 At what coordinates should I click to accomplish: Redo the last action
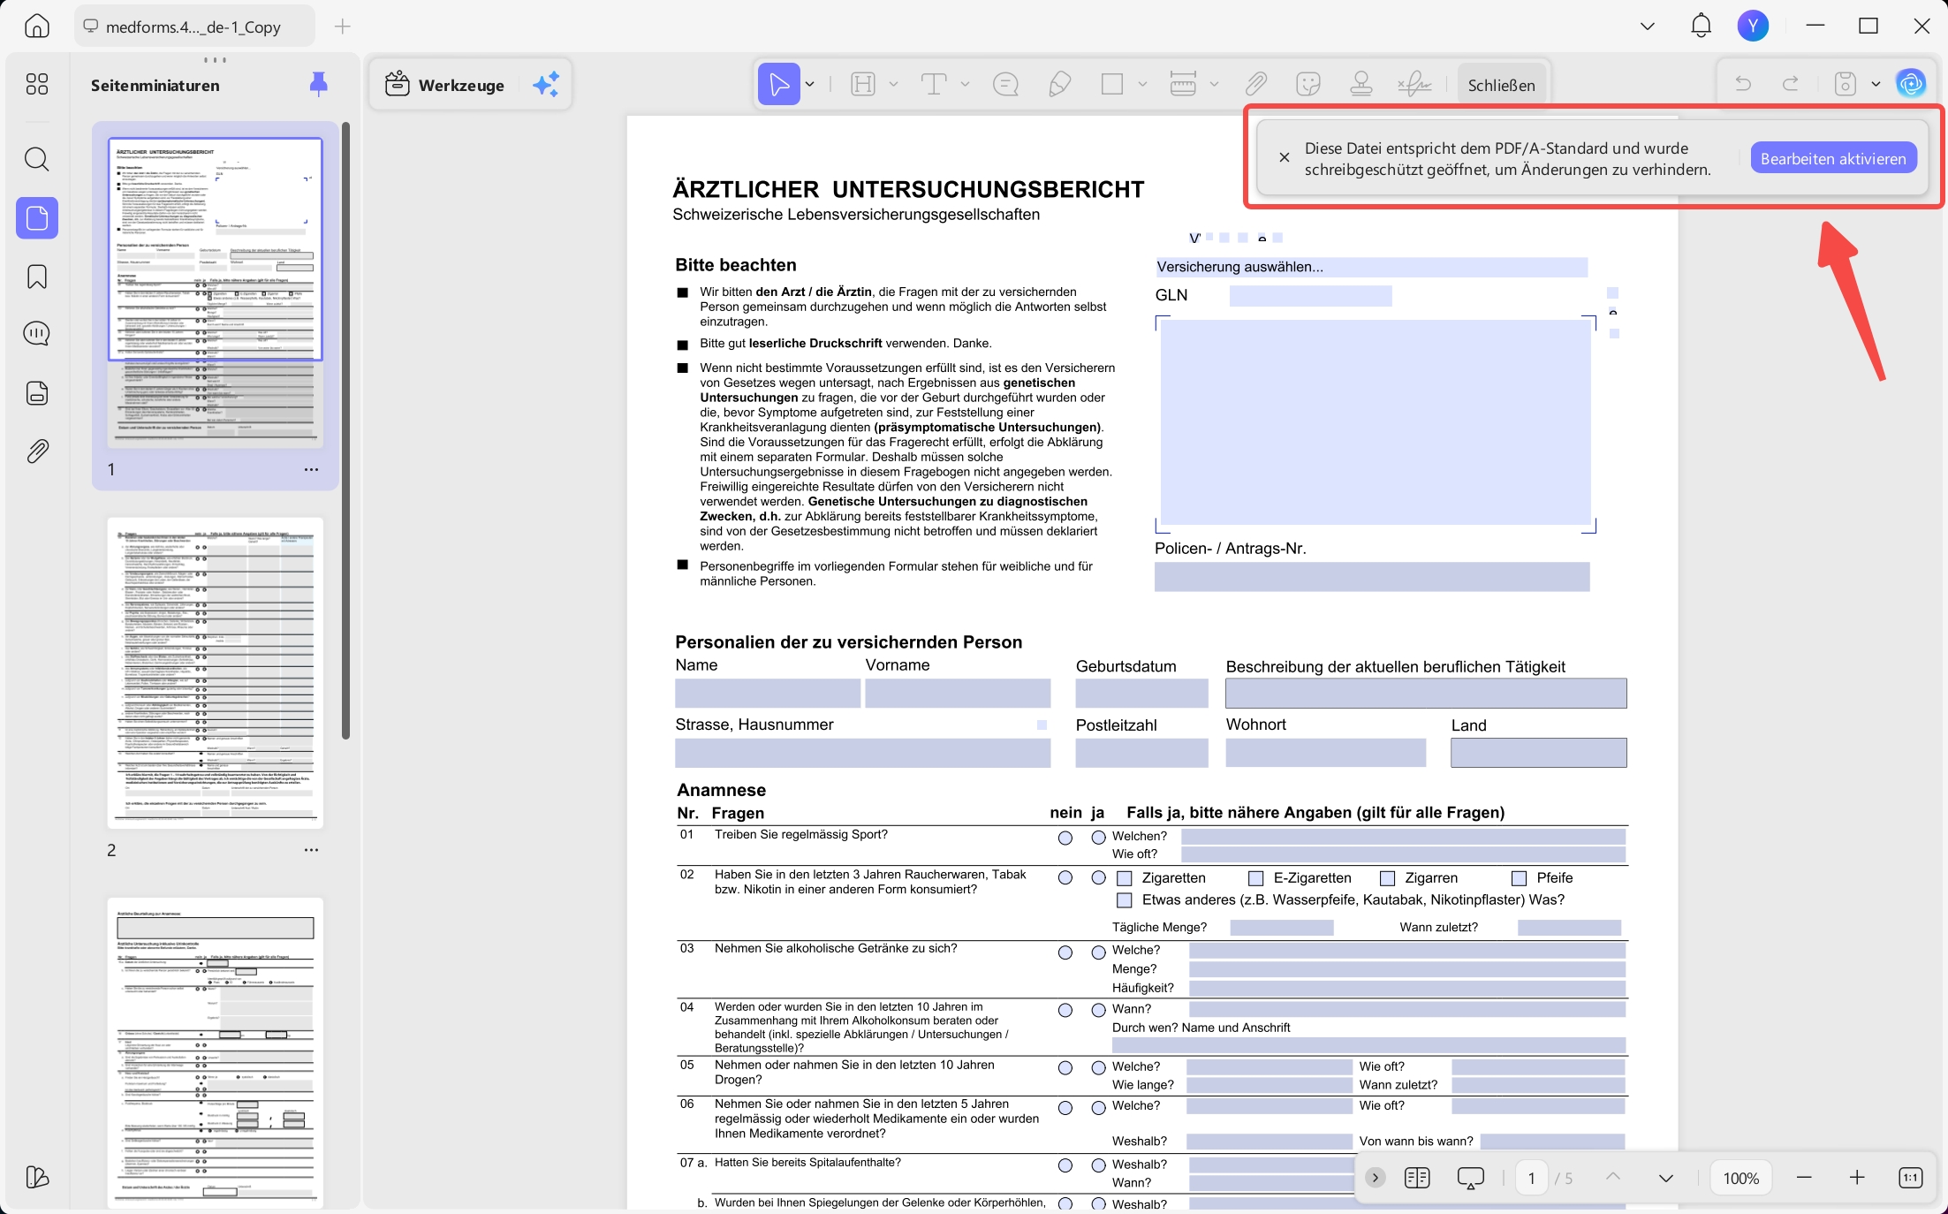pos(1791,84)
